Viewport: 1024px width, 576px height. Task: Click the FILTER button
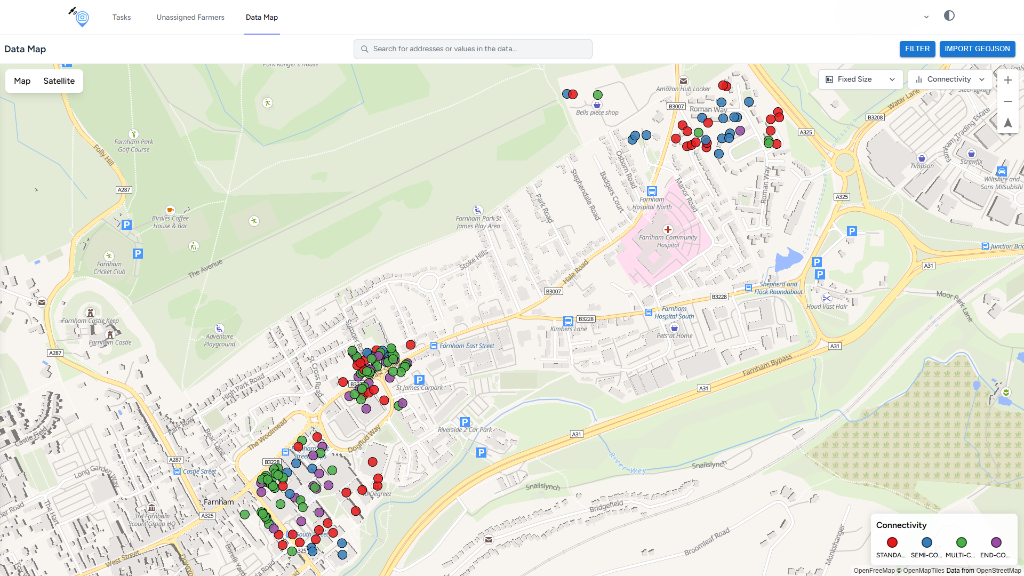[917, 49]
